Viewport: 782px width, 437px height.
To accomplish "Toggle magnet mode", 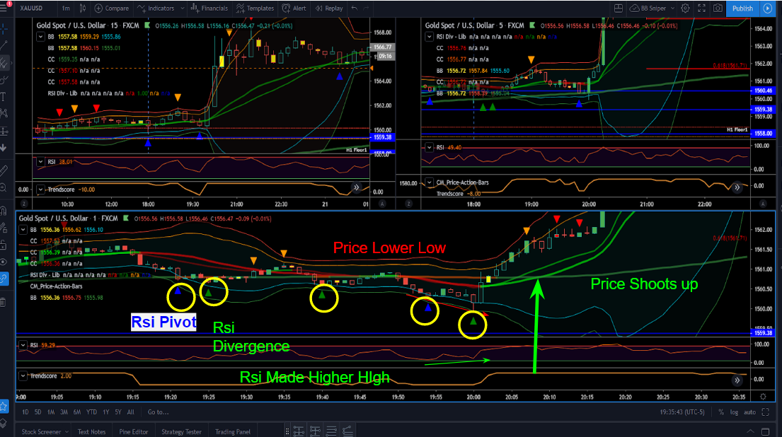I will pos(4,210).
